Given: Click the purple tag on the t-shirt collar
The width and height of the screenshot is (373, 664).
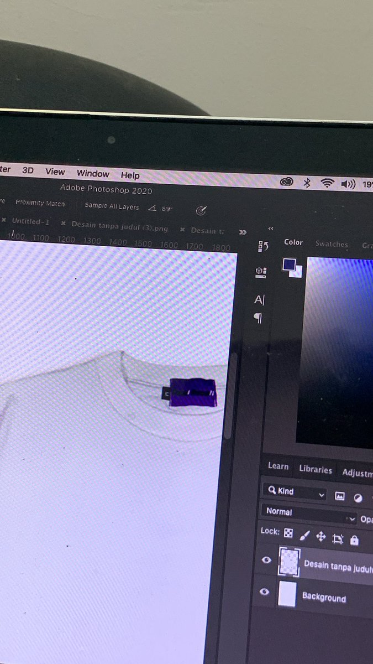Looking at the screenshot, I should (192, 392).
